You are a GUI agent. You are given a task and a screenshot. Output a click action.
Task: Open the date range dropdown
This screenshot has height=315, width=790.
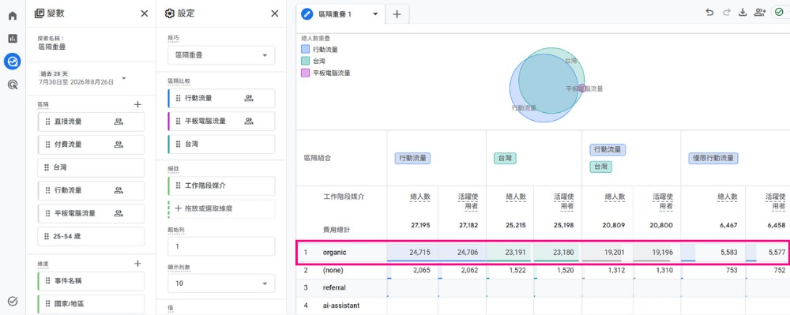coord(124,78)
